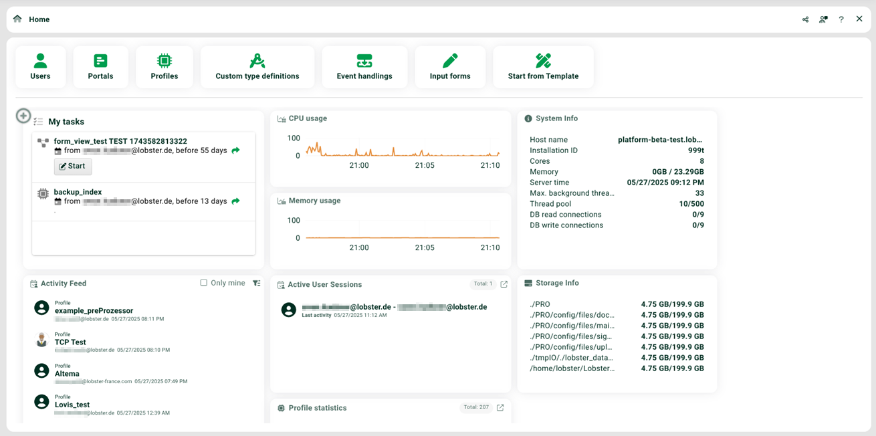Open the Event handlings tile
This screenshot has height=436, width=876.
pyautogui.click(x=364, y=67)
